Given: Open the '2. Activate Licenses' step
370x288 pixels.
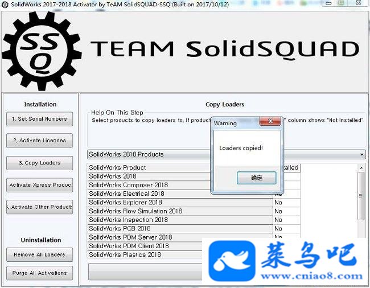Looking at the screenshot, I should 40,141.
